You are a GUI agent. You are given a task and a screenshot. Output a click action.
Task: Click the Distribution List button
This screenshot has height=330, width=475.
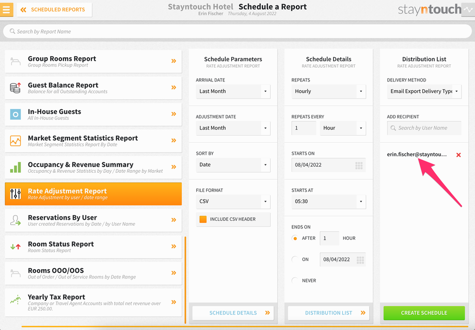(328, 313)
